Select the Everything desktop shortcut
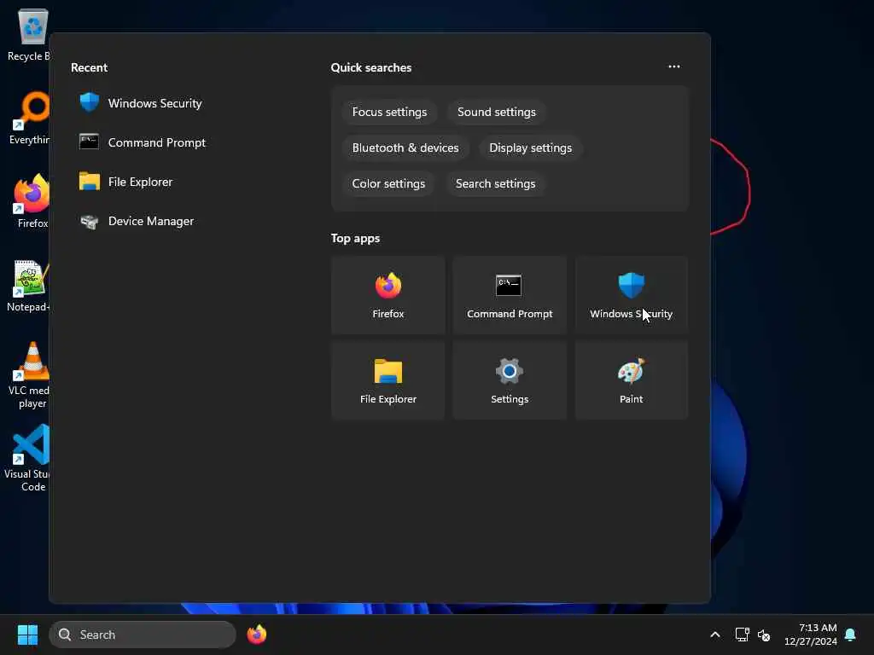 pos(29,118)
